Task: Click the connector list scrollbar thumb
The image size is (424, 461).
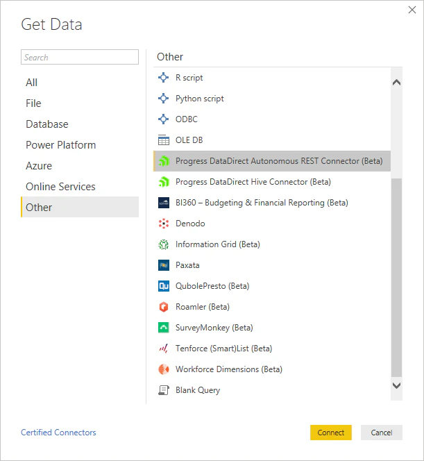Action: click(396, 277)
